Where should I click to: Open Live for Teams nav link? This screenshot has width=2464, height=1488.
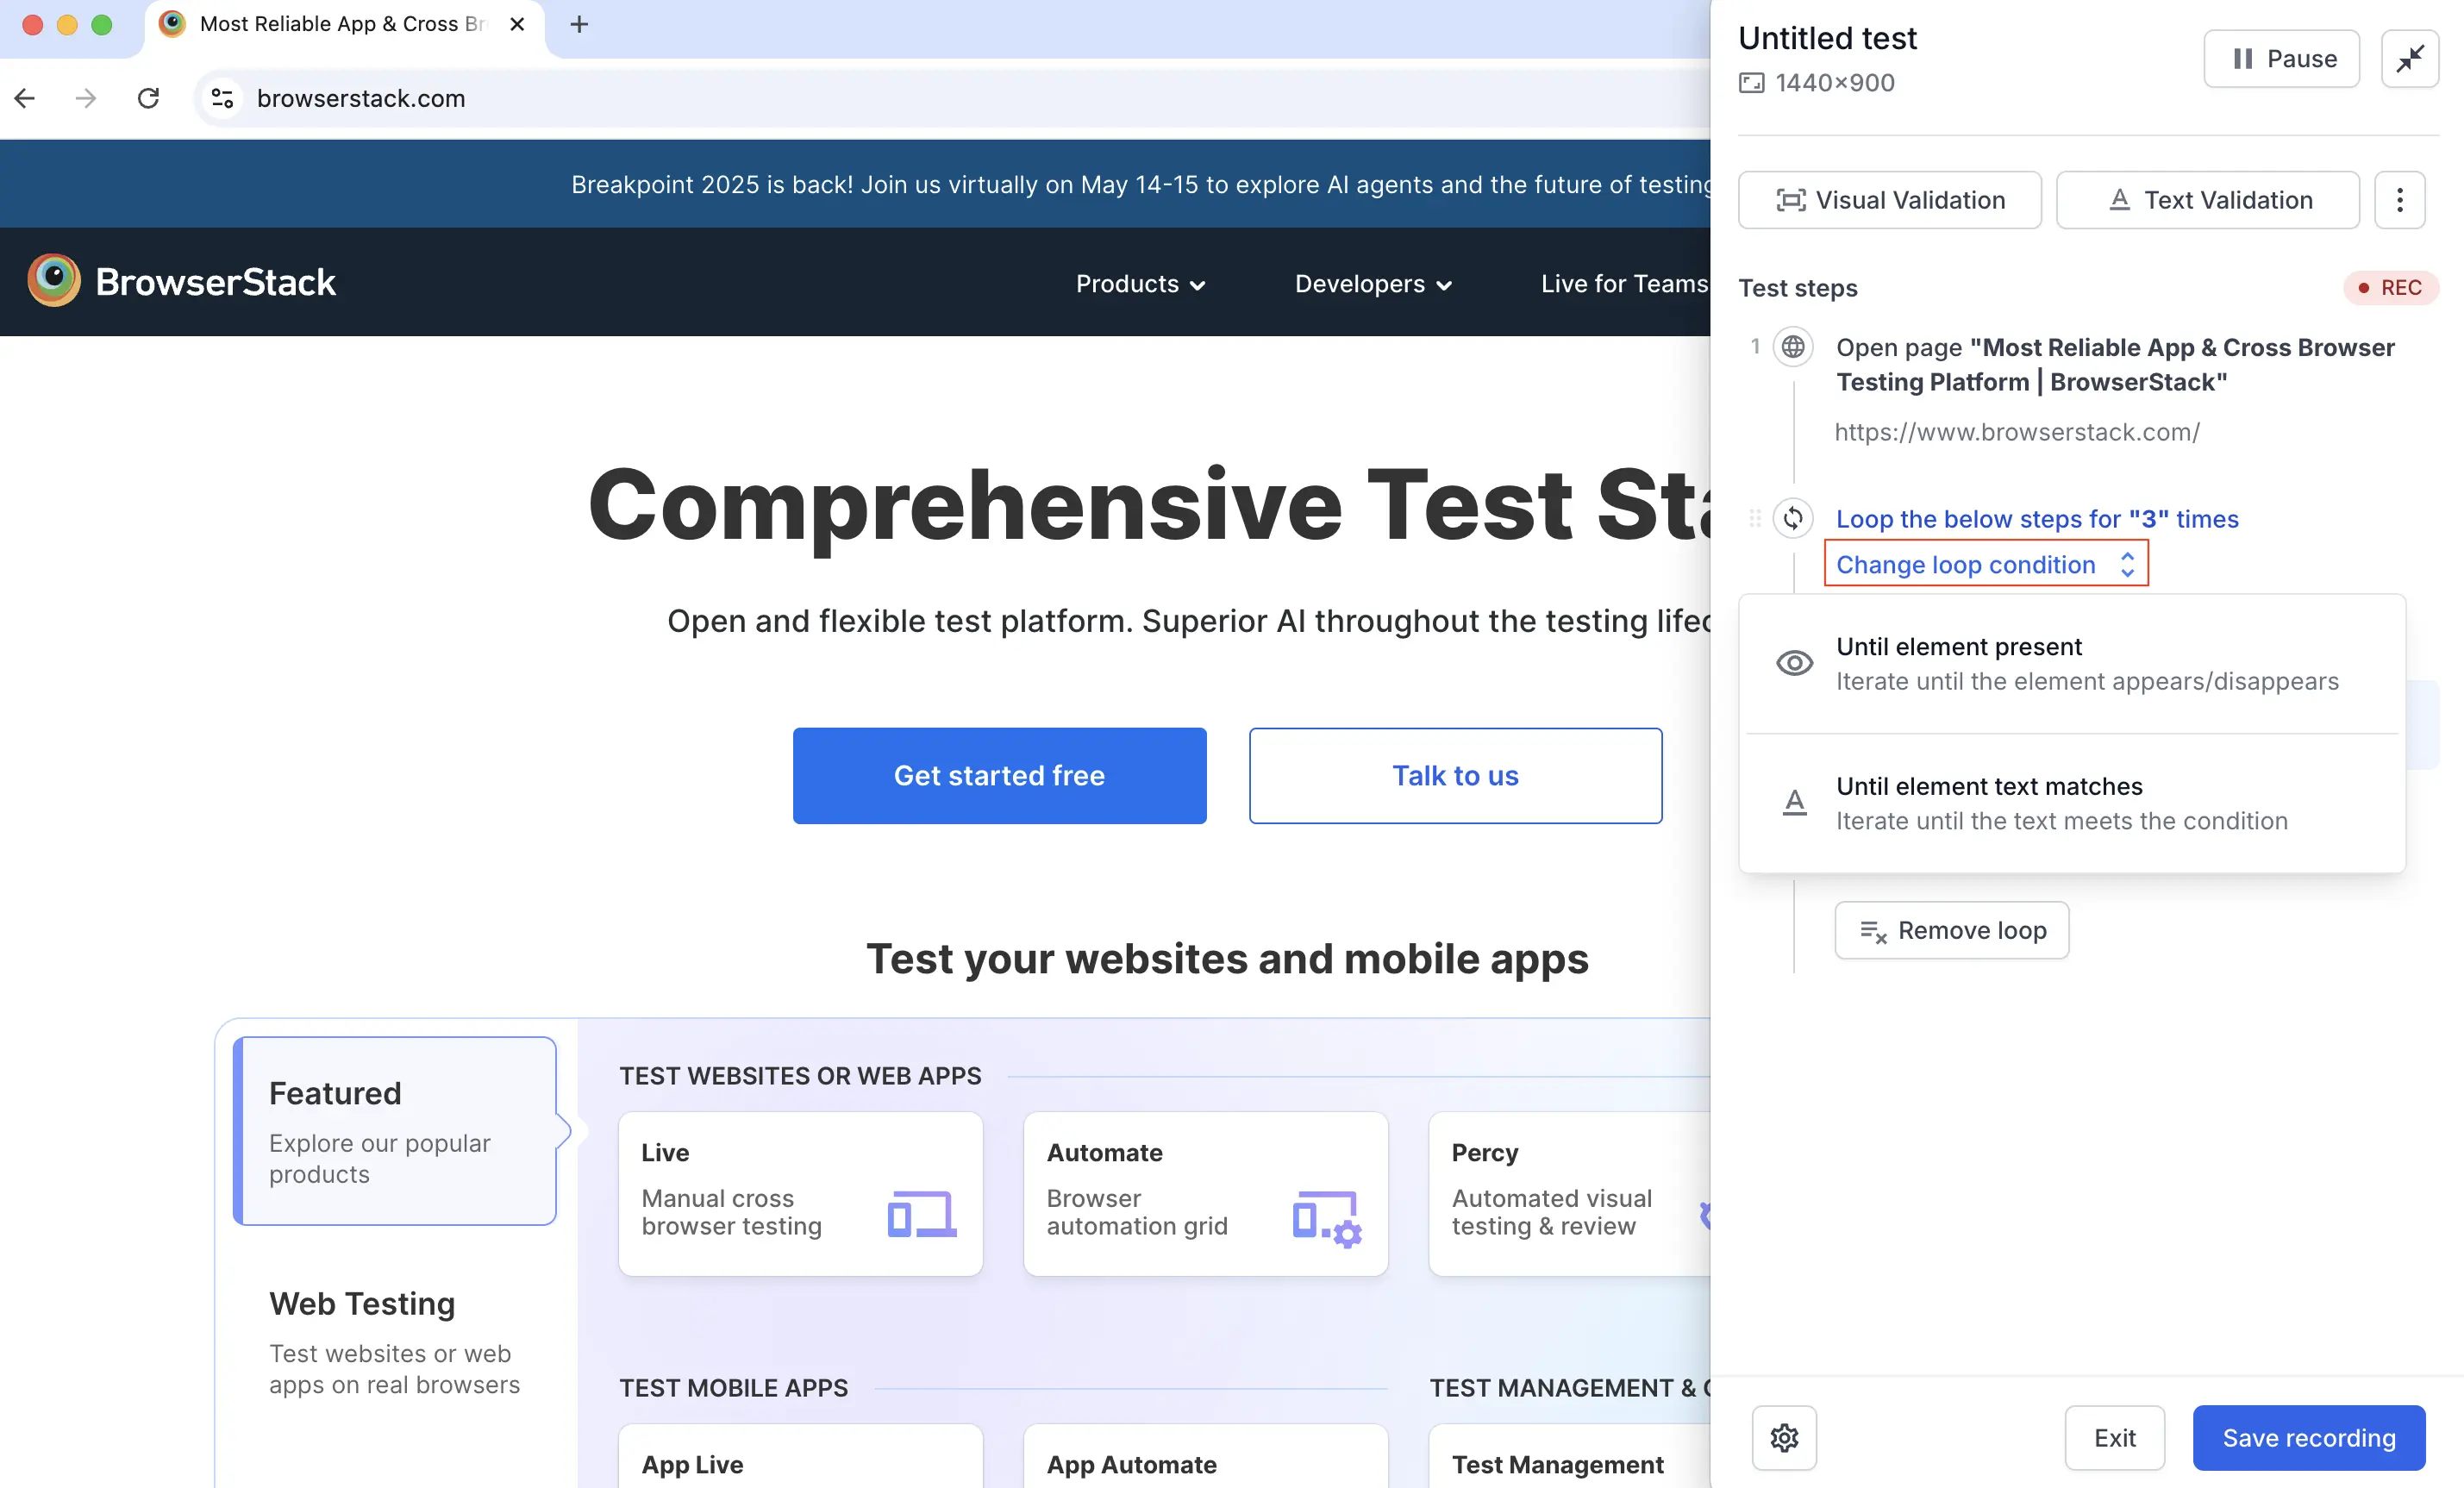point(1624,284)
